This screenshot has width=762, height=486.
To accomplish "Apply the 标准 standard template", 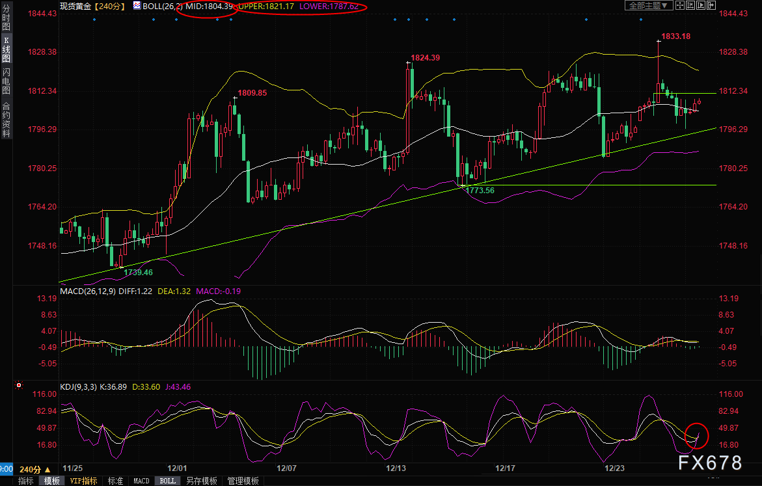I will pos(115,481).
